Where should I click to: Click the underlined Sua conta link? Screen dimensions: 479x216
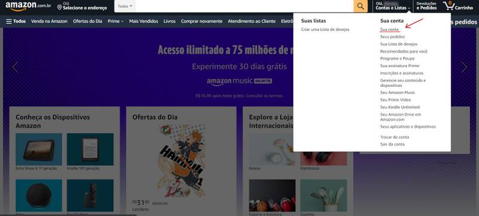click(390, 29)
